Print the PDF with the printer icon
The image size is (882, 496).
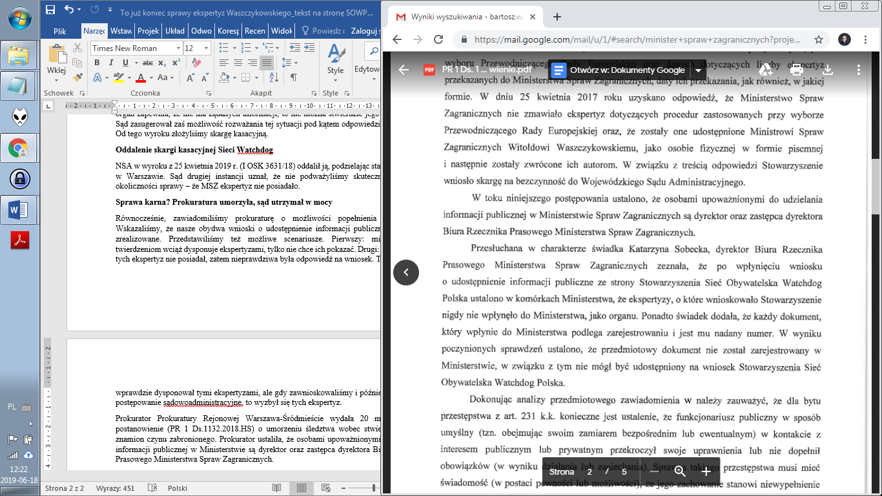[x=797, y=70]
